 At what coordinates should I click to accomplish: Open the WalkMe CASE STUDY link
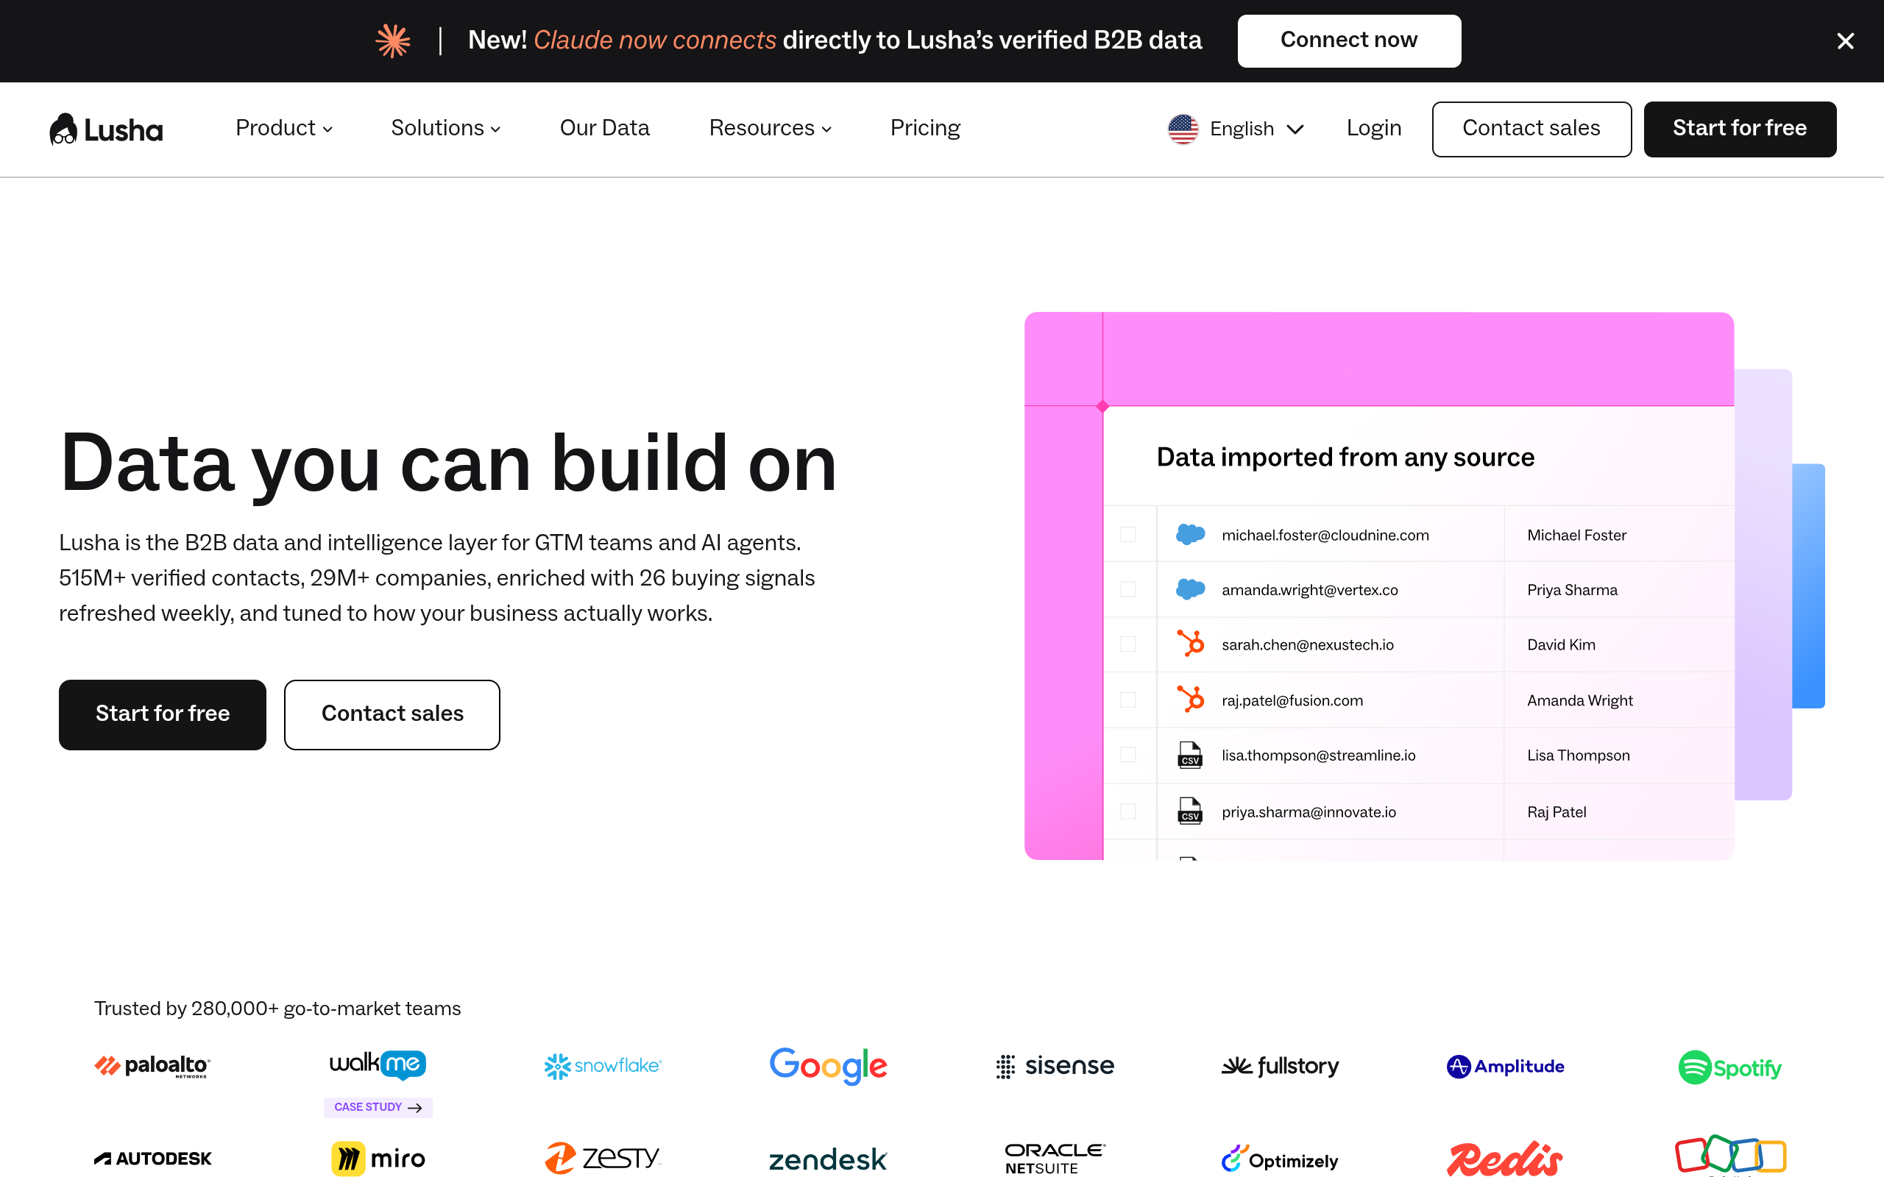coord(378,1107)
